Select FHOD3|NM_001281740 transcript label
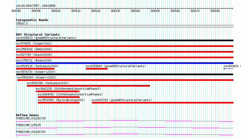The width and height of the screenshot is (241, 138). point(31,132)
